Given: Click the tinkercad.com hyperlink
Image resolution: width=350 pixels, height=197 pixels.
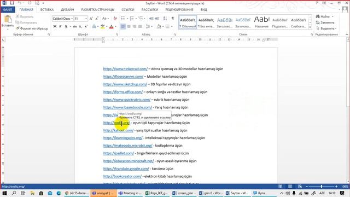Looking at the screenshot, I should (125, 69).
